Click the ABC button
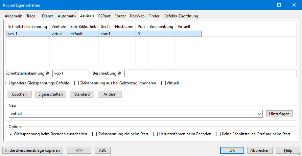This screenshot has height=156, width=302. (x=103, y=150)
